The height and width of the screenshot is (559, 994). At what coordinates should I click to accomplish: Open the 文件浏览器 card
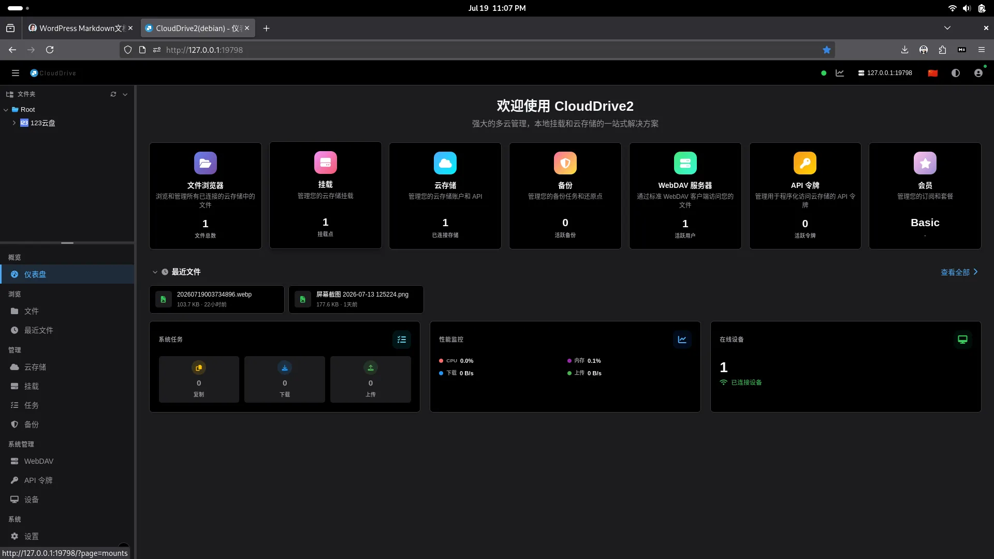206,196
